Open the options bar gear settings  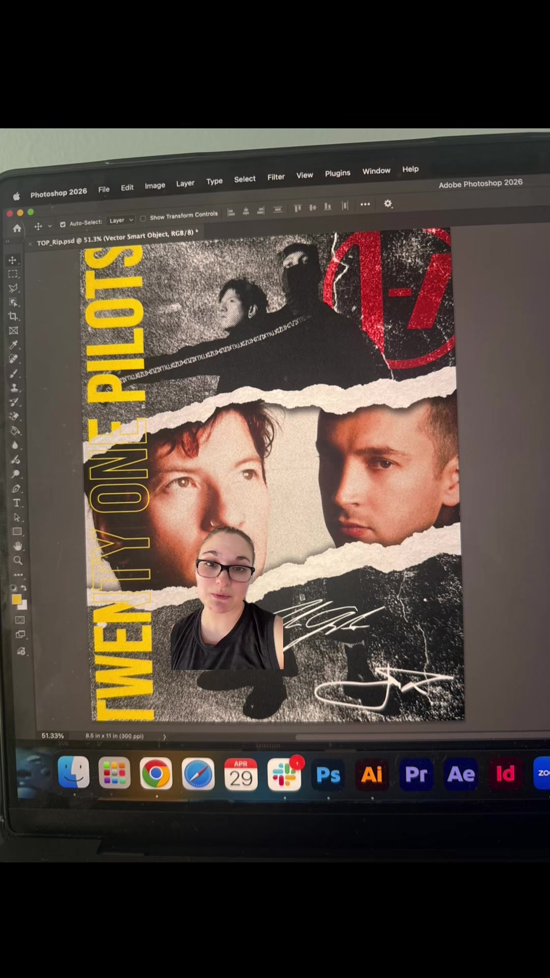[x=388, y=203]
